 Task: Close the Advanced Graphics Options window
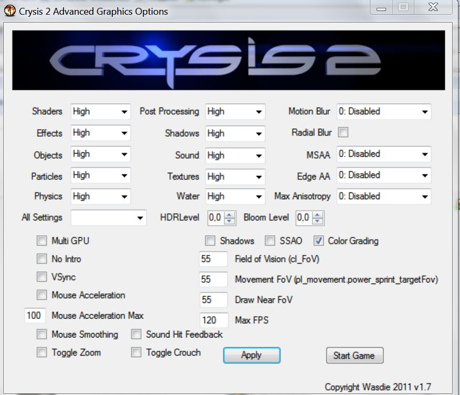(x=433, y=7)
